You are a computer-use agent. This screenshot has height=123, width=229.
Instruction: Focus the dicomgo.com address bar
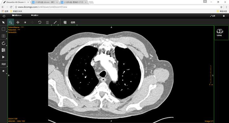[118, 7]
